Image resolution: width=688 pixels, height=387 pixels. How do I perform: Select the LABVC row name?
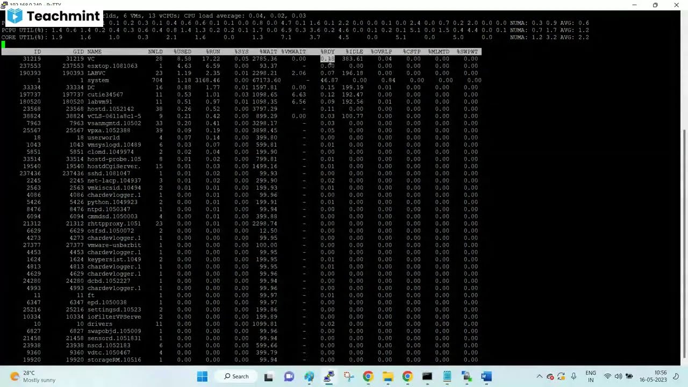point(96,73)
